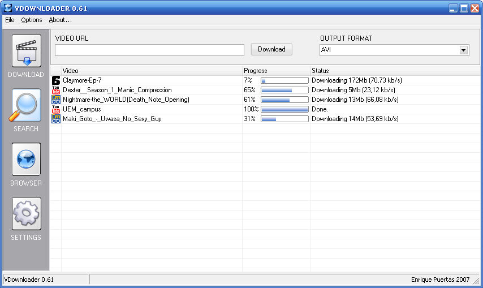This screenshot has height=288, width=483.
Task: Click the 100% progress value
Action: (251, 109)
